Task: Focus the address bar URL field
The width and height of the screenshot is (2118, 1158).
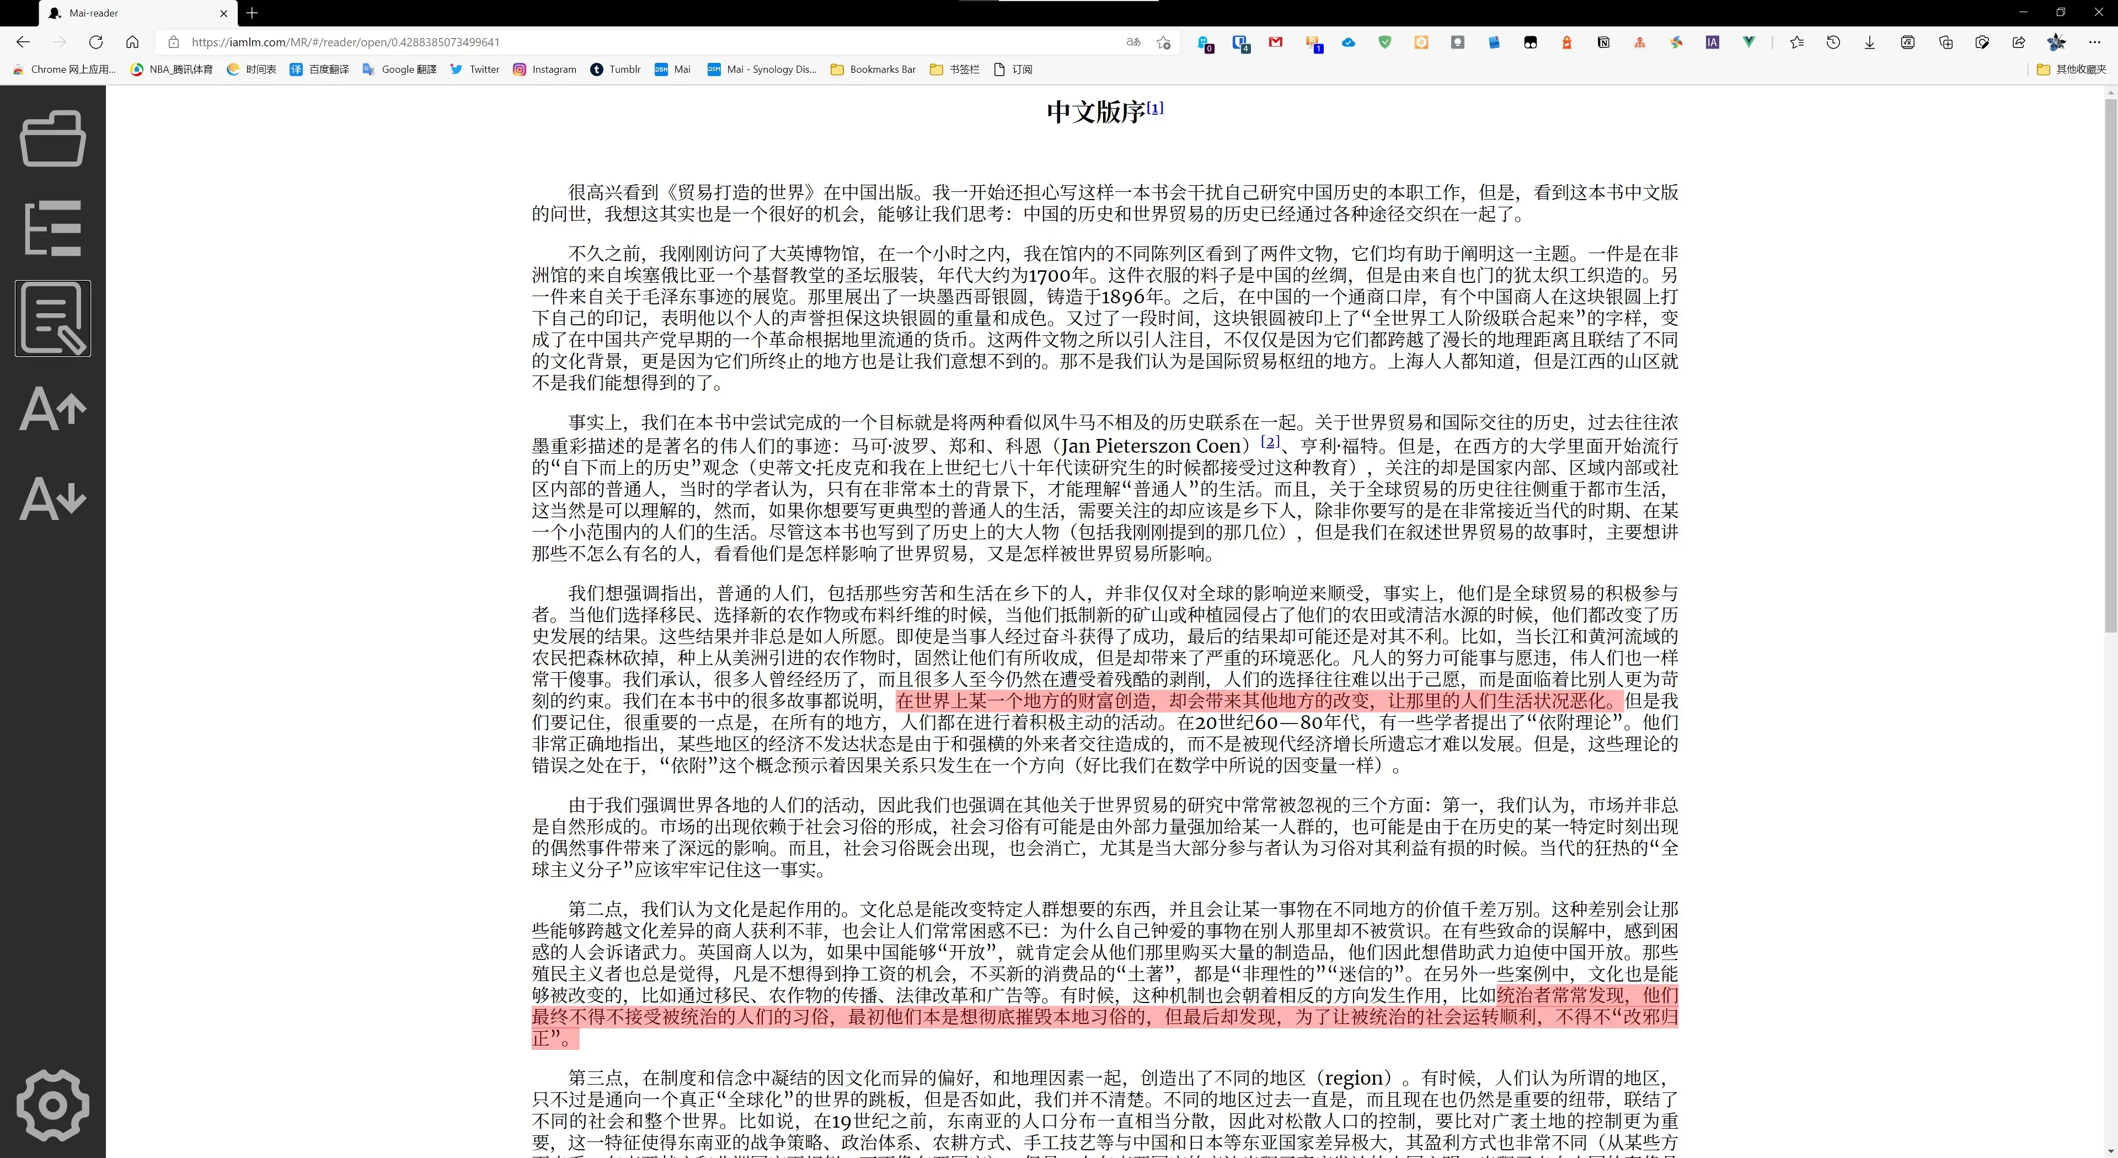Action: coord(641,42)
